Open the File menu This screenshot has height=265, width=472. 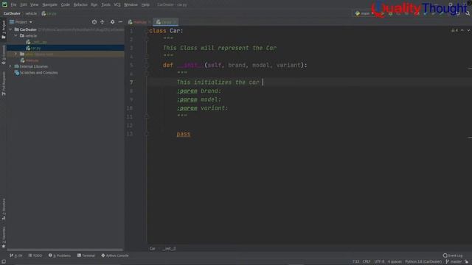[13, 5]
